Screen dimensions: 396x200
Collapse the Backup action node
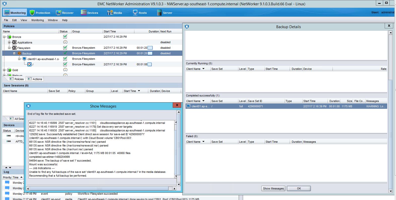14,53
